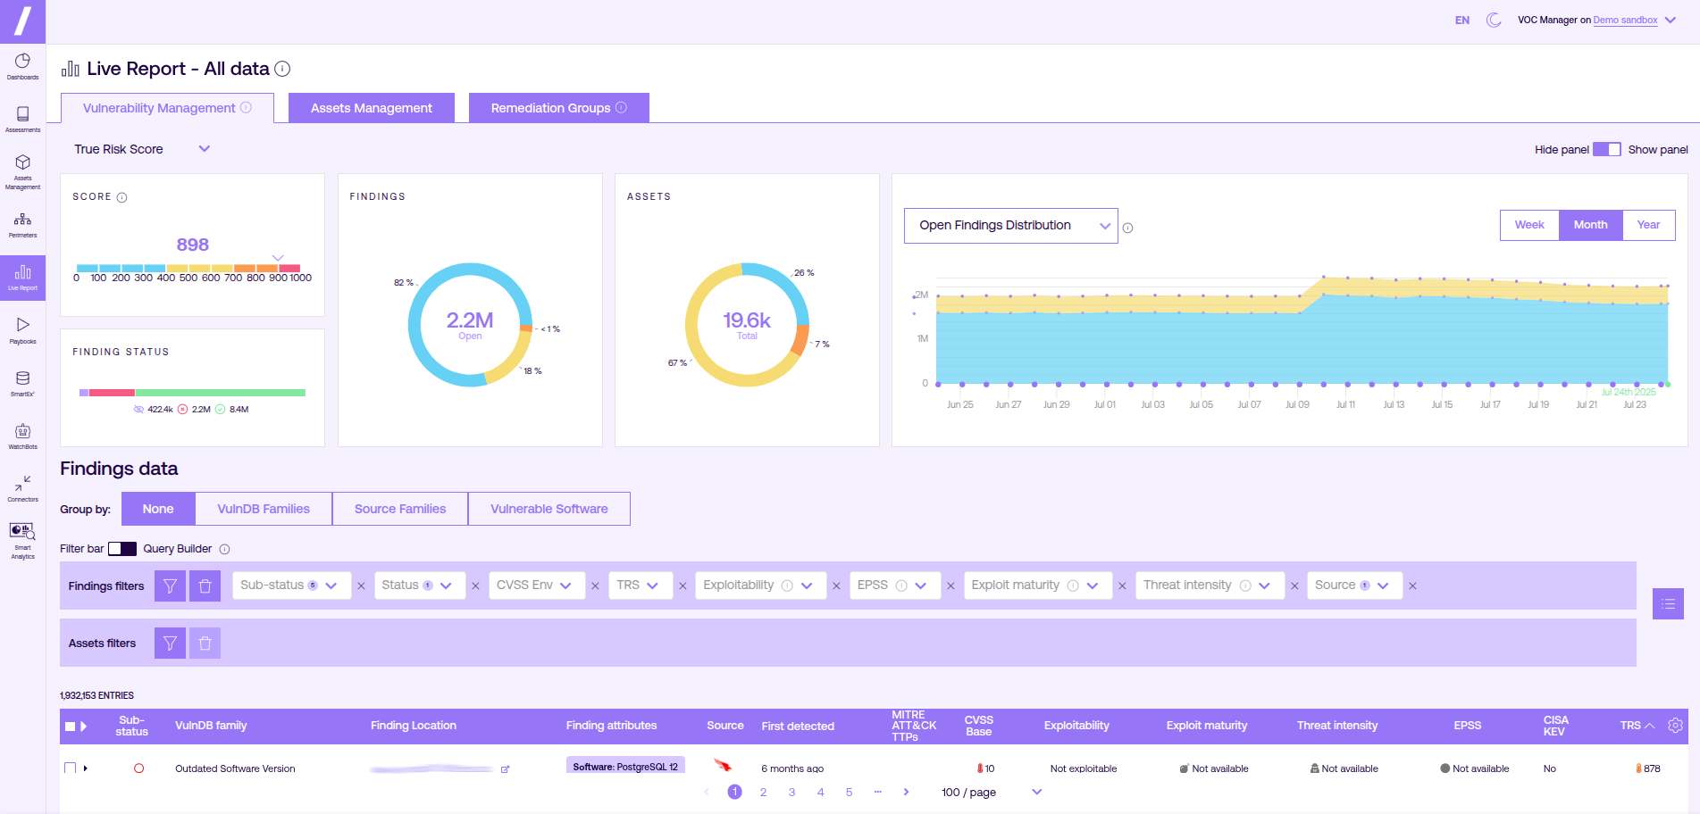The height and width of the screenshot is (814, 1700).
Task: Click the Demo sandbox link
Action: (x=1625, y=20)
